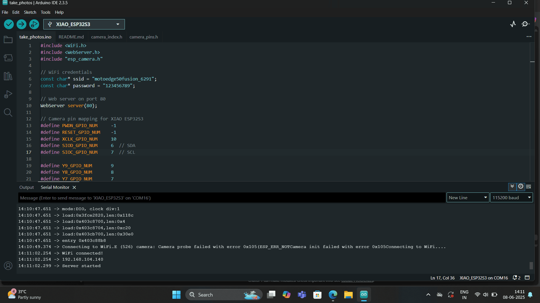The image size is (540, 303).
Task: Click the ssid string "motoedge50fusion_6291"
Action: [123, 79]
